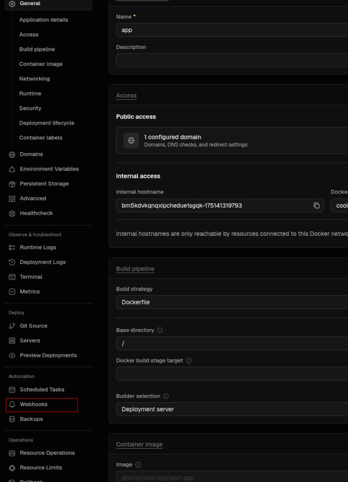The image size is (348, 482).
Task: Click the Container image heading link
Action: pos(140,444)
